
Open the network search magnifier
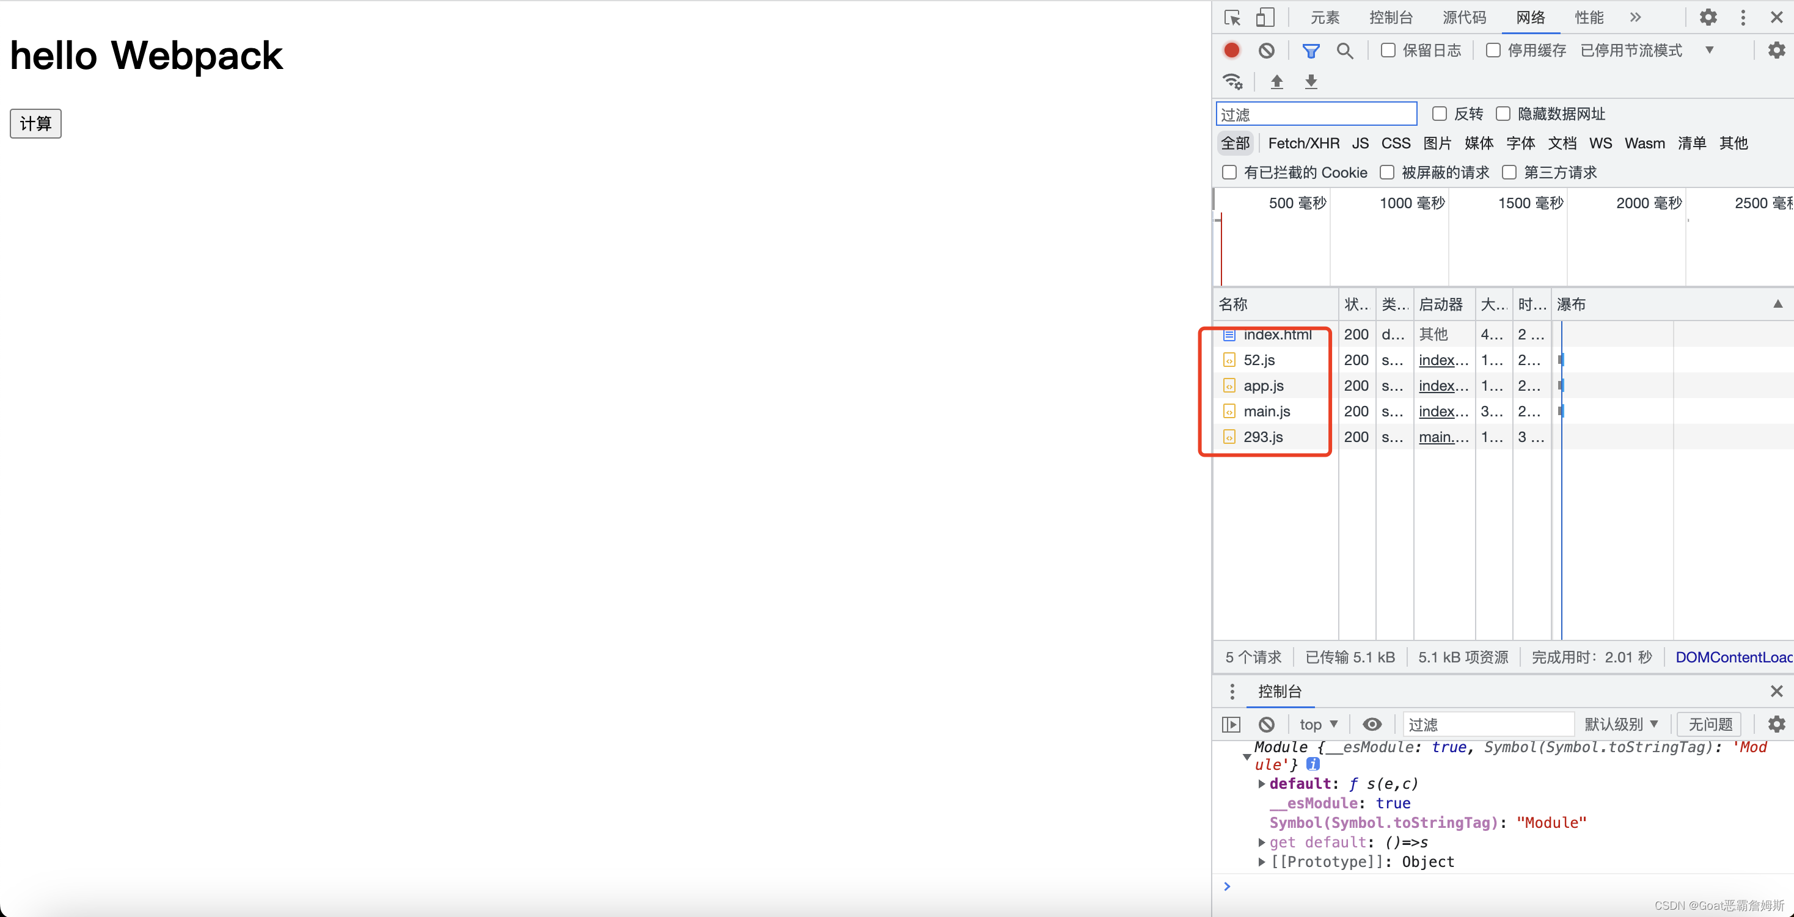tap(1345, 50)
